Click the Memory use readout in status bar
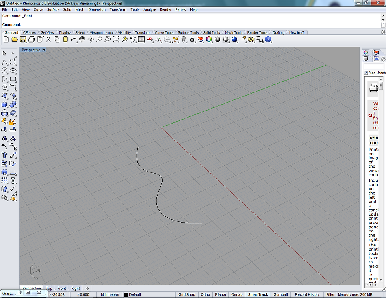 click(x=355, y=294)
